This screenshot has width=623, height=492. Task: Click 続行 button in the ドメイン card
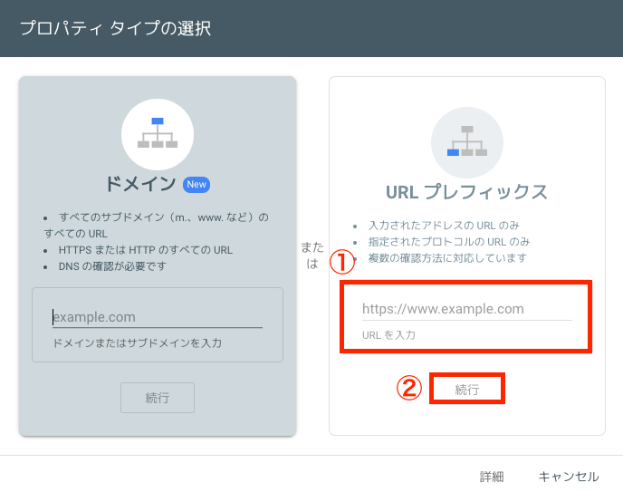pos(158,398)
